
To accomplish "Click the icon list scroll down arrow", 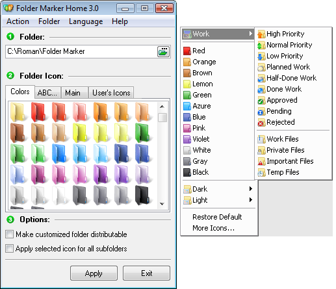I will point(162,204).
